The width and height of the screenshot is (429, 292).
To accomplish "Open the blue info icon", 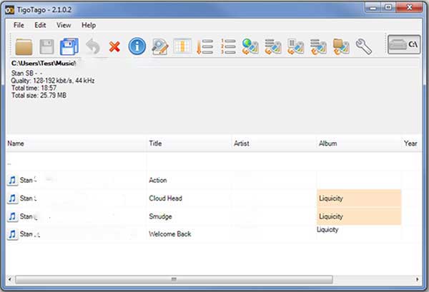I will click(x=137, y=47).
